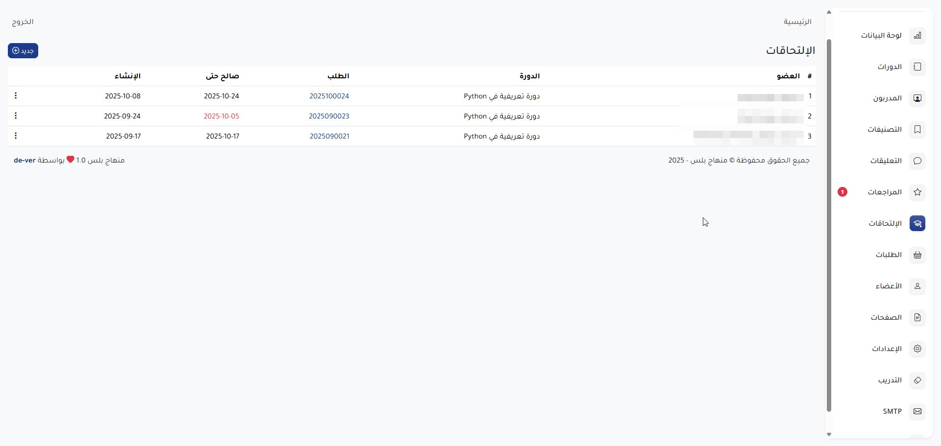Open the de-ver footer link
This screenshot has width=941, height=446.
pos(25,161)
